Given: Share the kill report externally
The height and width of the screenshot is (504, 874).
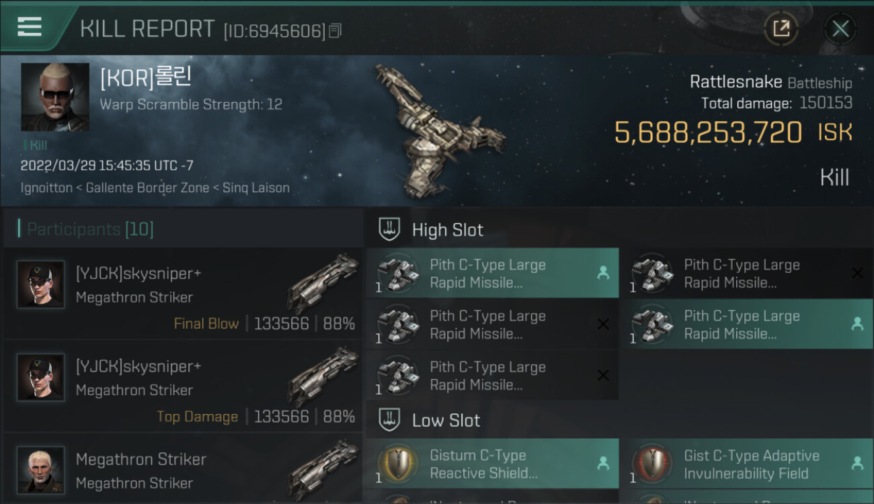Looking at the screenshot, I should coord(781,29).
